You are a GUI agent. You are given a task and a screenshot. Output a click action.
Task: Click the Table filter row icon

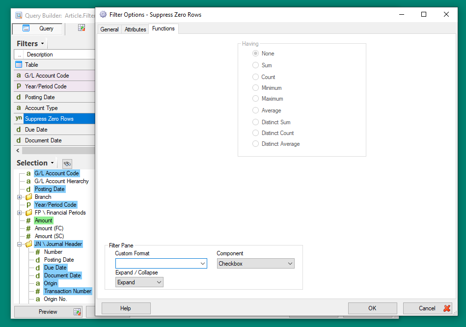[19, 64]
